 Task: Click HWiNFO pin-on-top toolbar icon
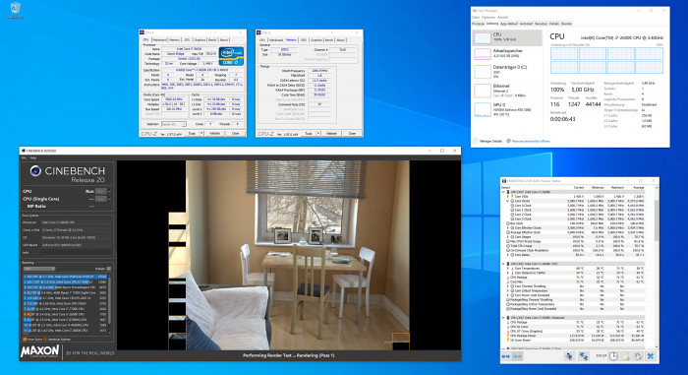point(569,356)
